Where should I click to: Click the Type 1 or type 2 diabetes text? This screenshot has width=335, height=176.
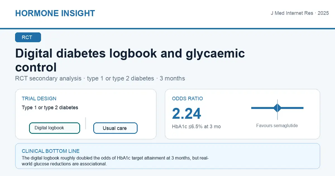point(50,108)
